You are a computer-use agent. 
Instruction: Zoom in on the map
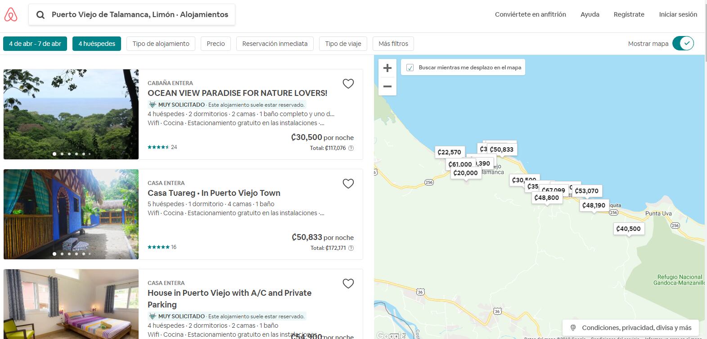(387, 68)
